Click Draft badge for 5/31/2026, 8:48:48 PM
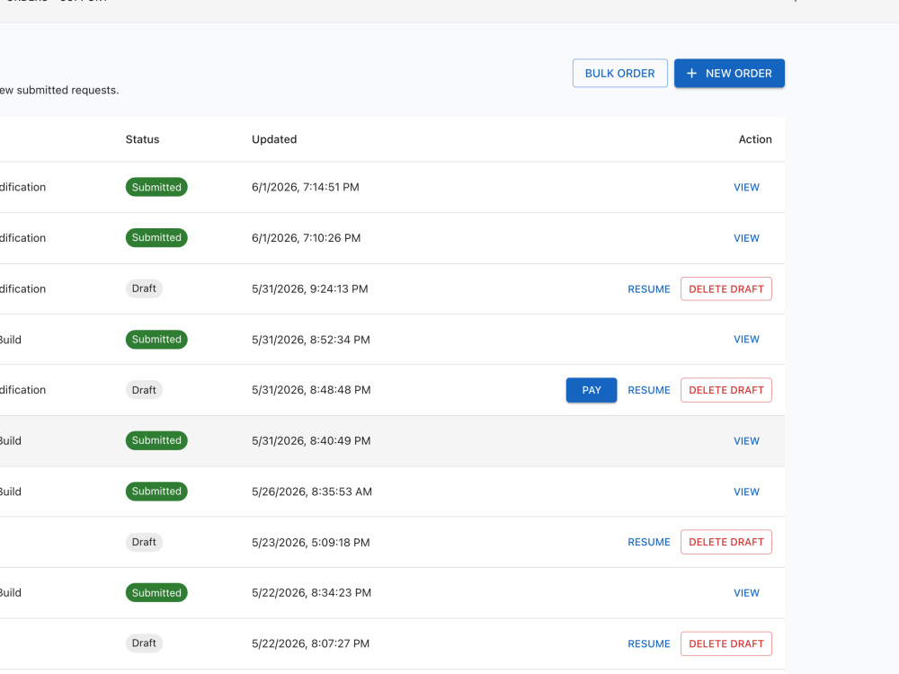899x674 pixels. click(x=144, y=390)
